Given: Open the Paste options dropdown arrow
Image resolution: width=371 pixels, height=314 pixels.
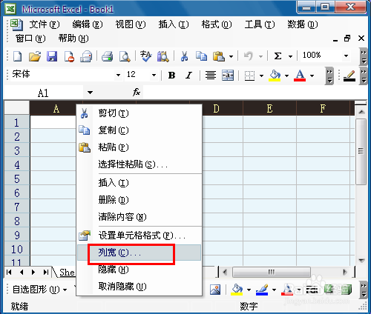Looking at the screenshot, I should tap(231, 56).
